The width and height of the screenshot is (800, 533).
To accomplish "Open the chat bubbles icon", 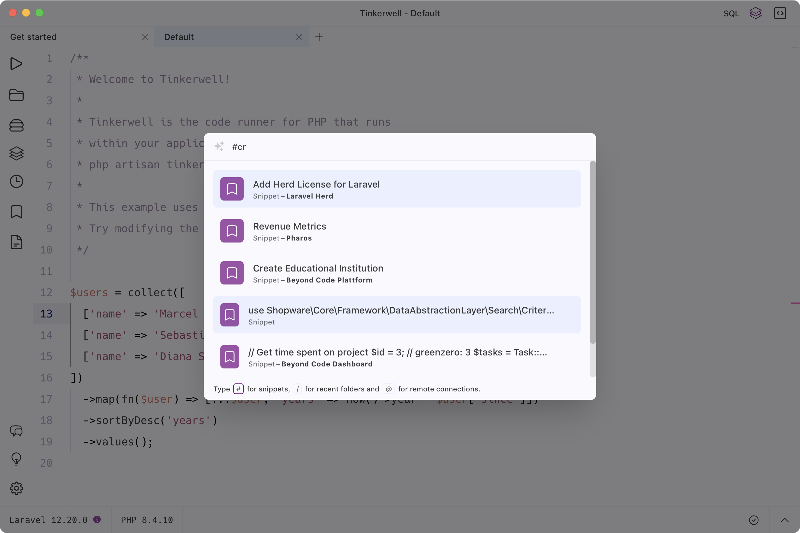I will (x=16, y=431).
